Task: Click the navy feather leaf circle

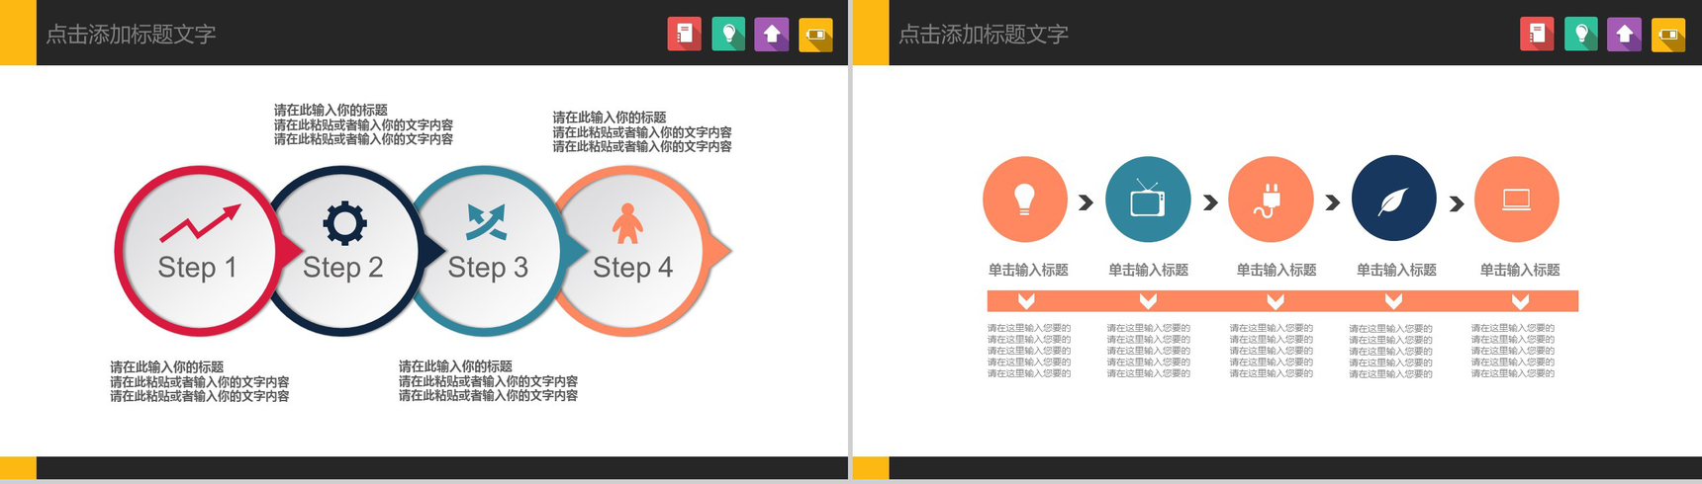Action: [x=1393, y=199]
